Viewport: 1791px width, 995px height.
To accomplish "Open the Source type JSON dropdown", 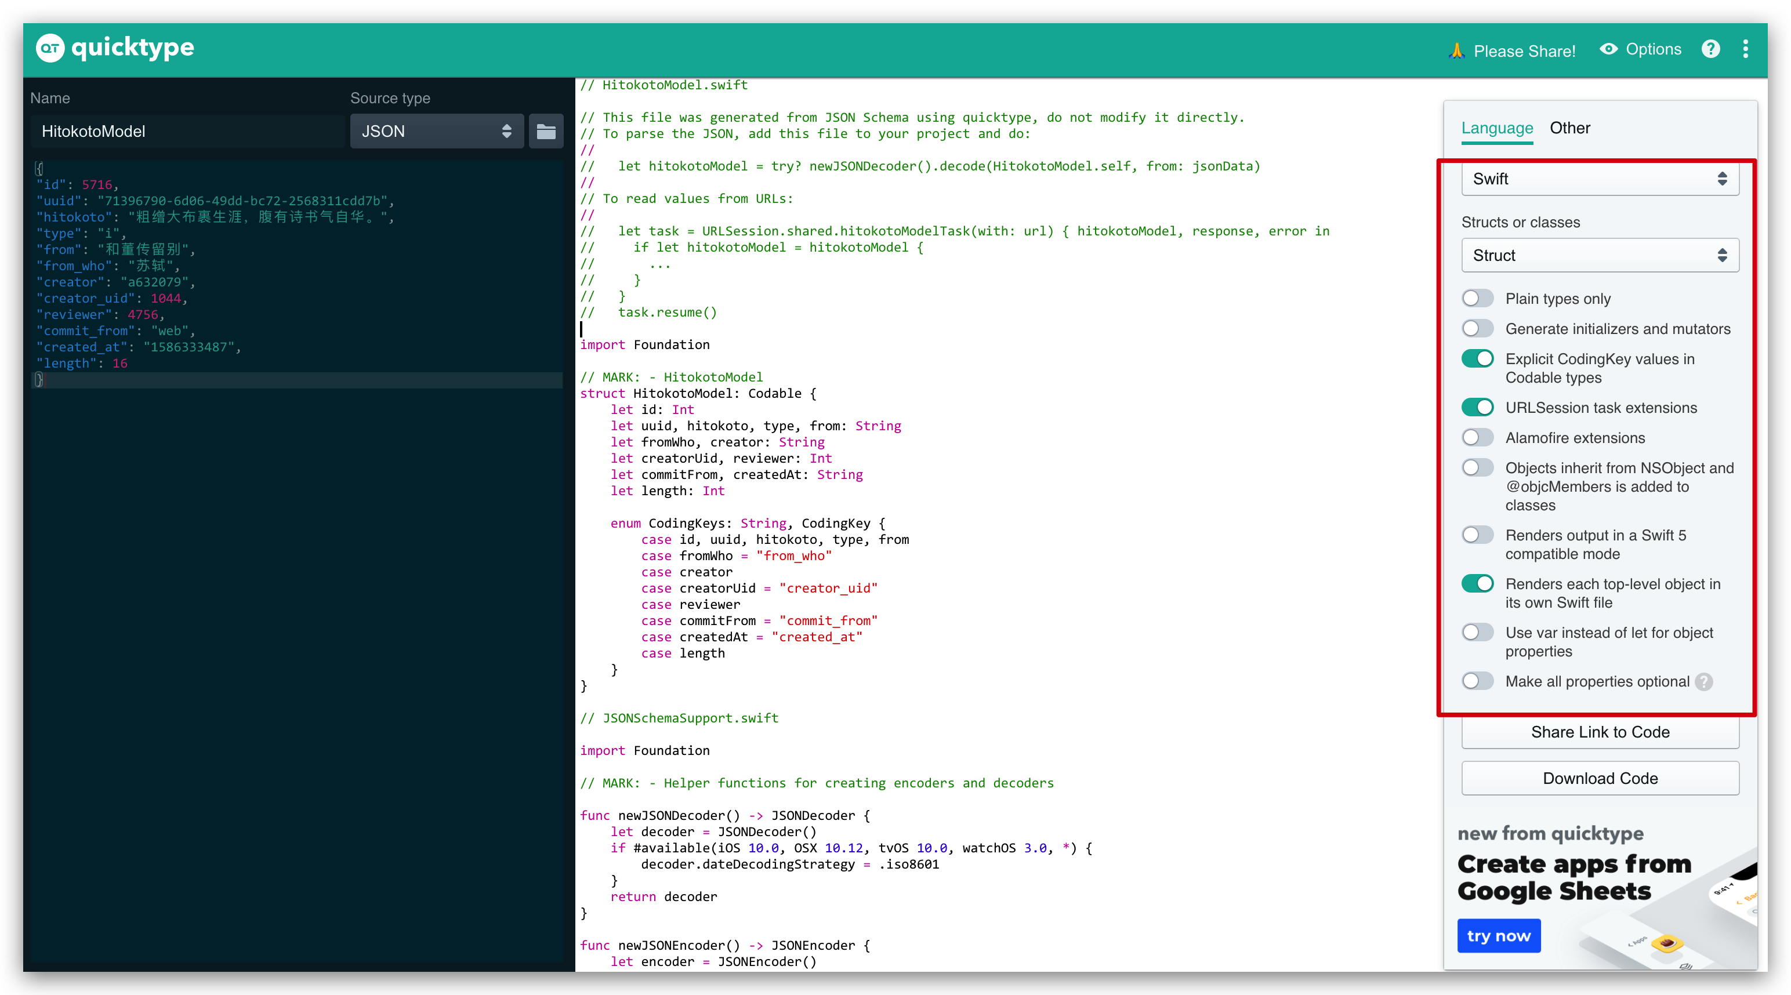I will [436, 131].
